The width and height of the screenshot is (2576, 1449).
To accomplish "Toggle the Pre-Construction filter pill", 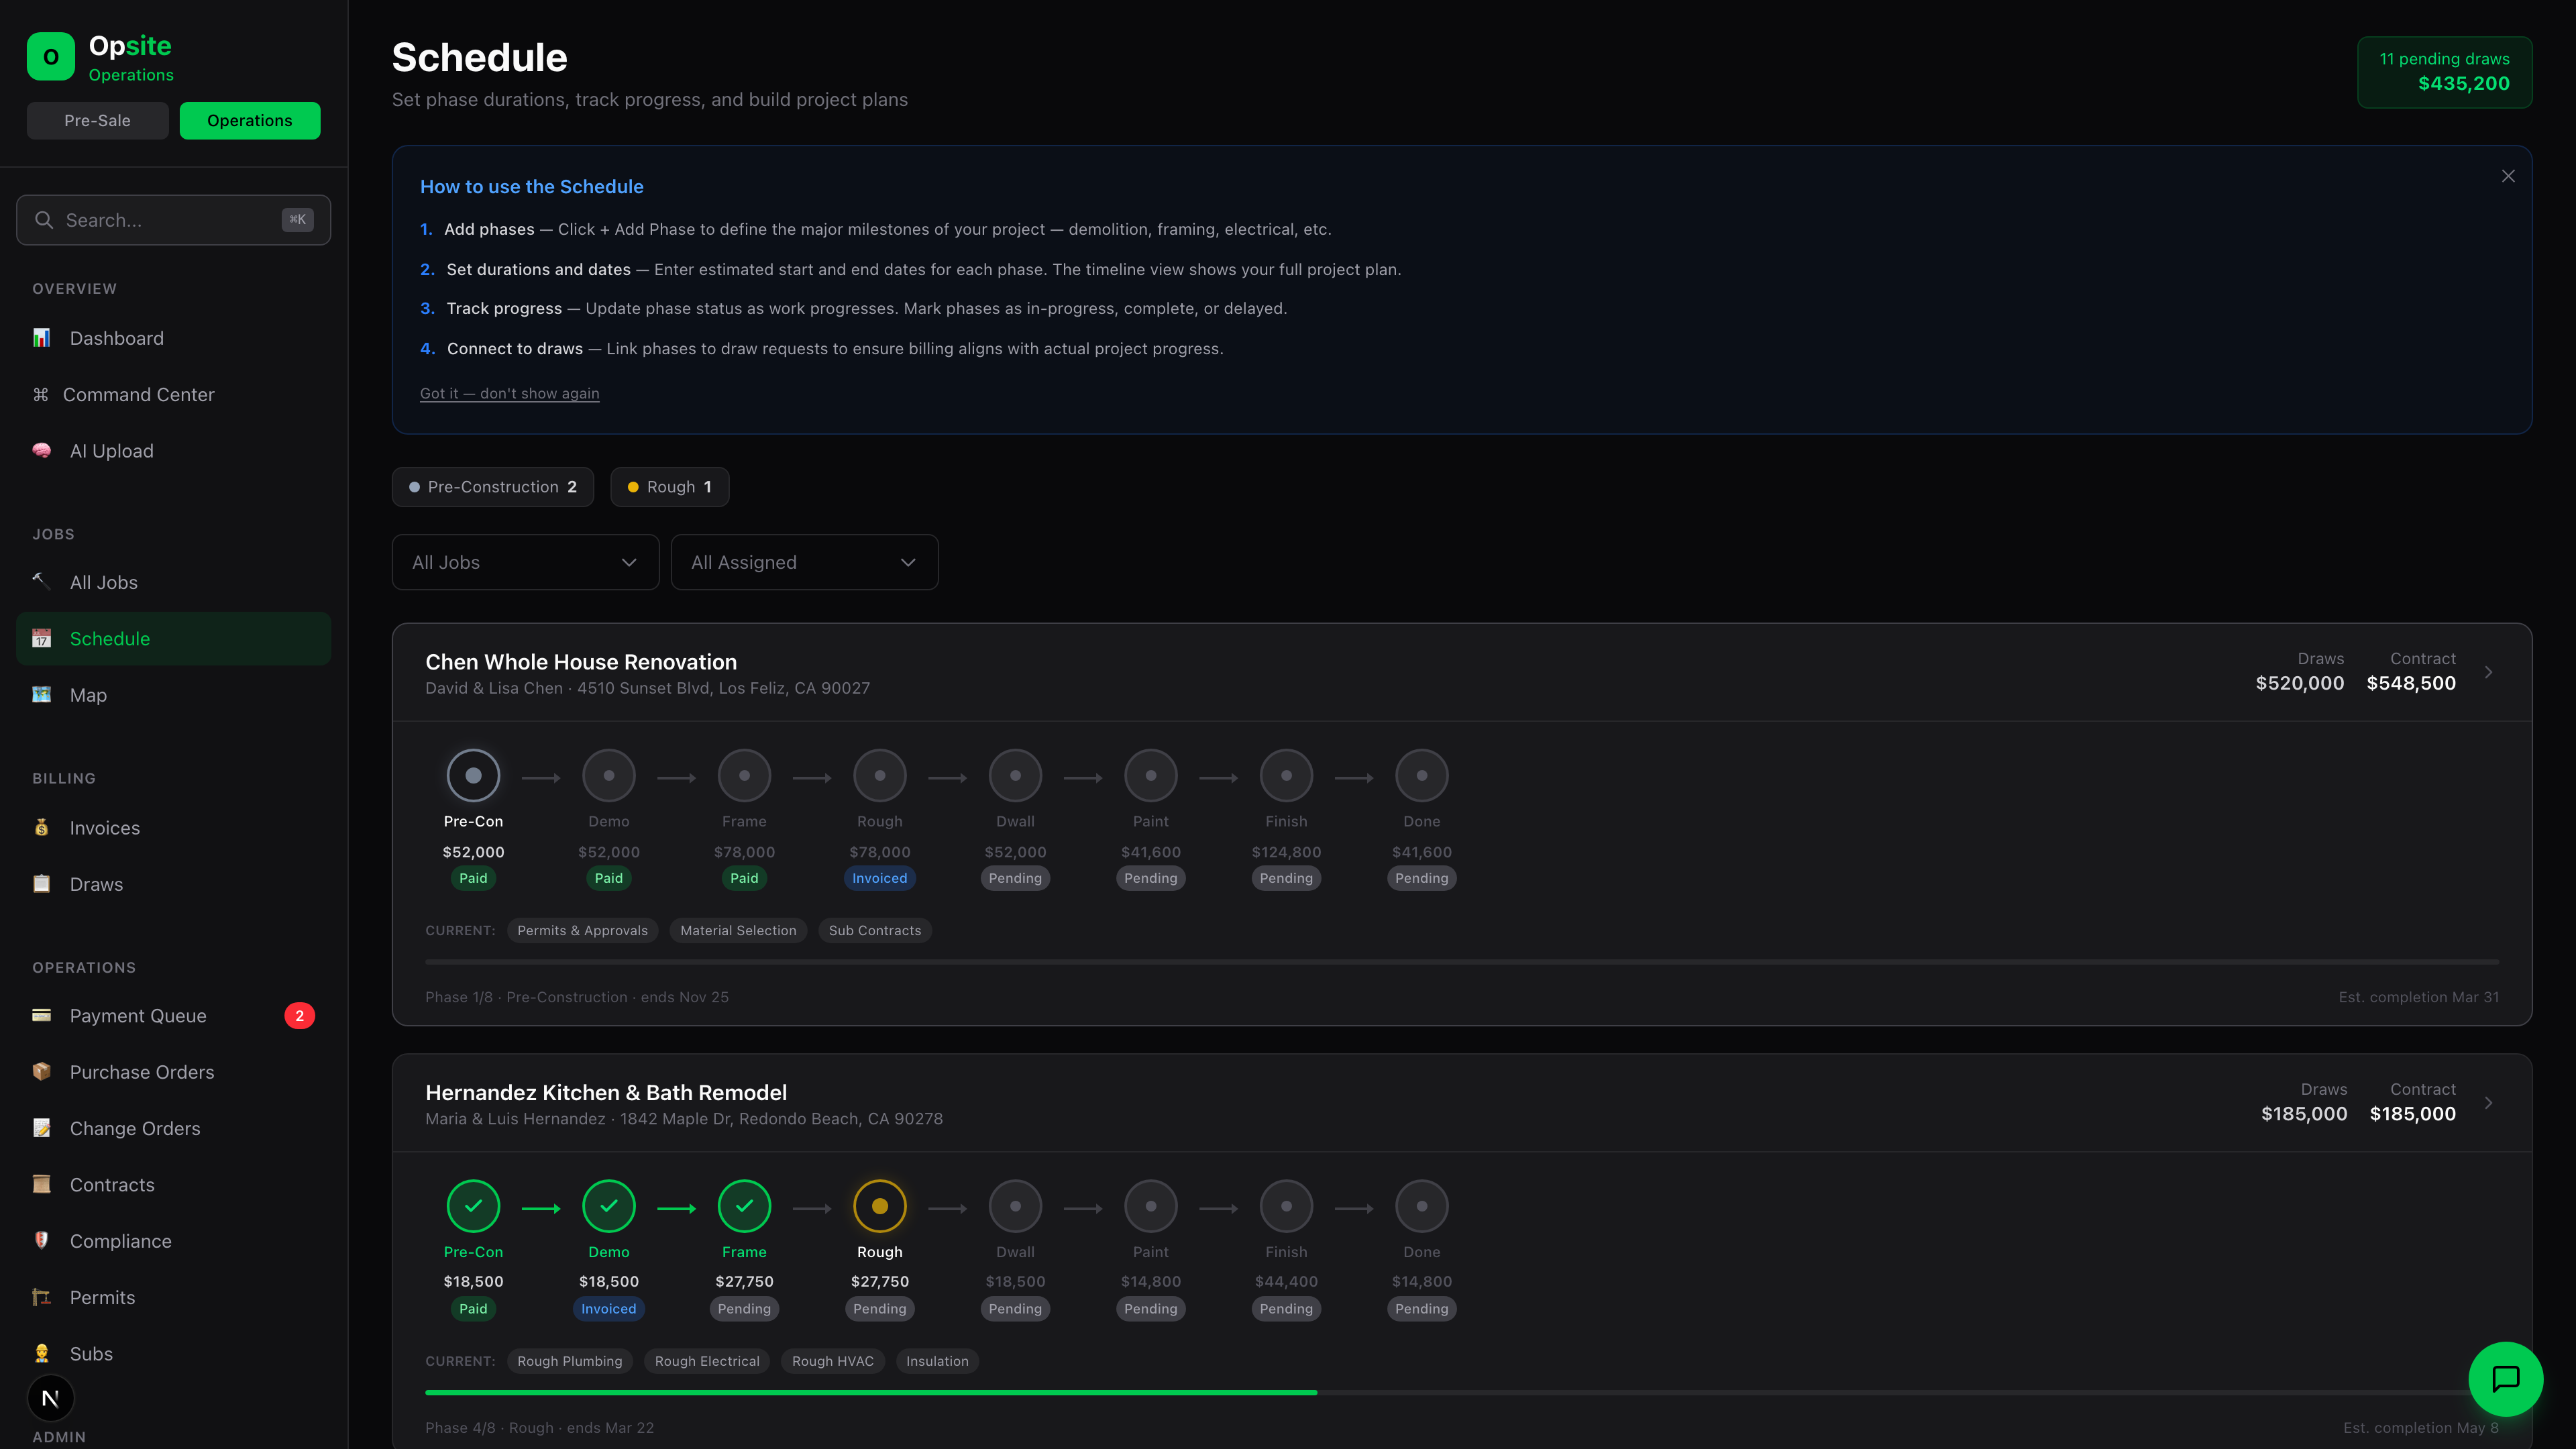I will click(x=492, y=487).
